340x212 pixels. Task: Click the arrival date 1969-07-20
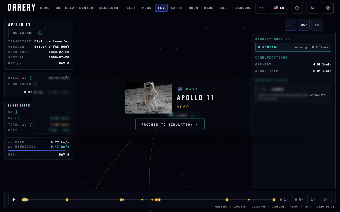(x=59, y=57)
